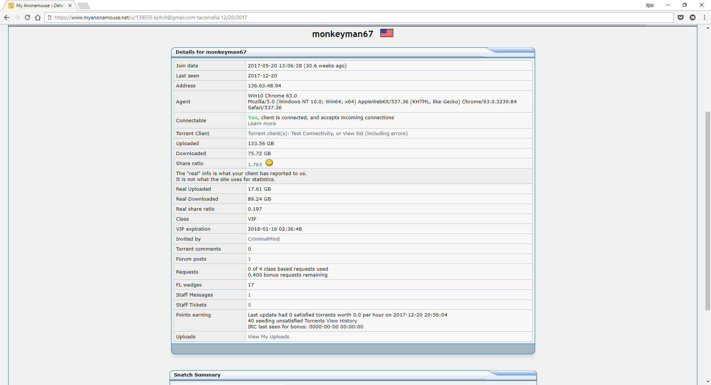Click the Agent 'Win10 Chrome 63.0' text
The height and width of the screenshot is (385, 711).
click(273, 96)
